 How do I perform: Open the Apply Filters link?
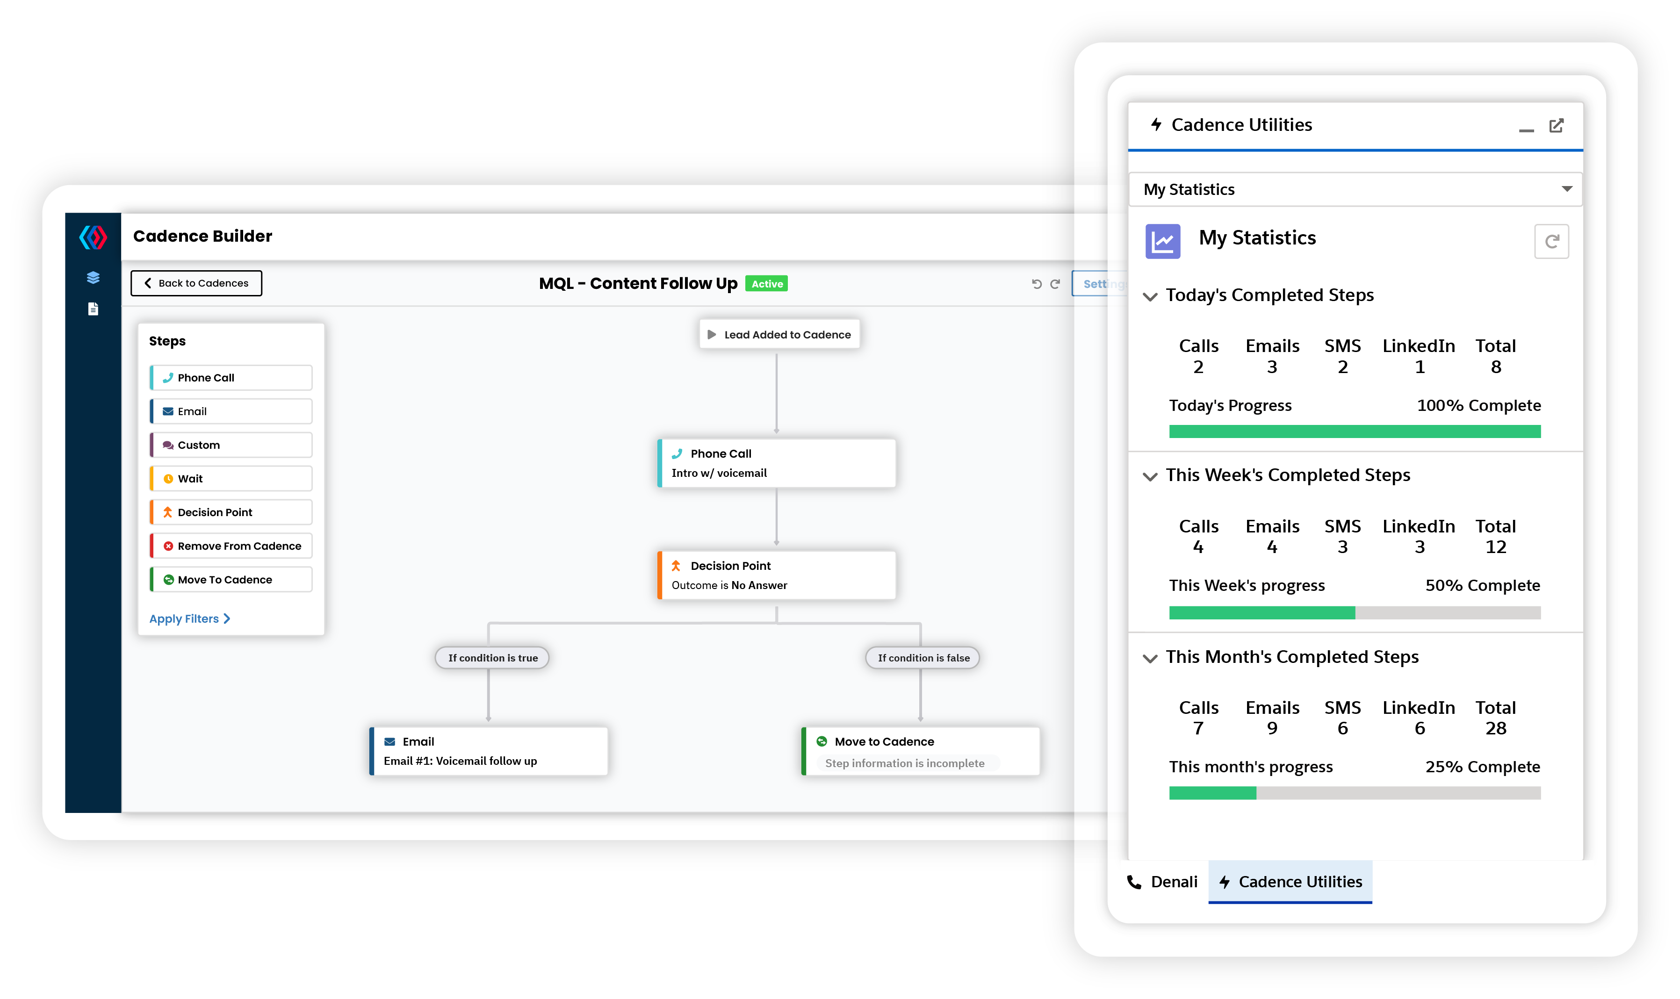point(189,618)
